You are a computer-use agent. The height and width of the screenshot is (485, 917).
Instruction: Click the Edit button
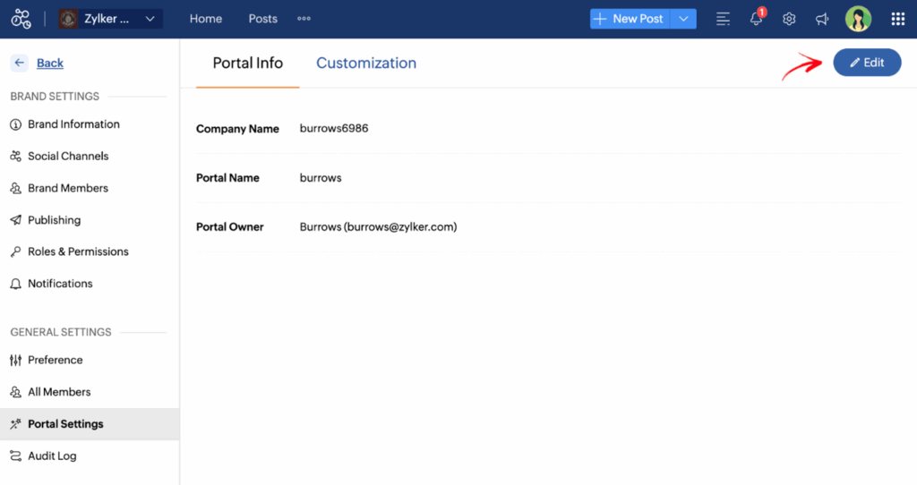click(867, 63)
